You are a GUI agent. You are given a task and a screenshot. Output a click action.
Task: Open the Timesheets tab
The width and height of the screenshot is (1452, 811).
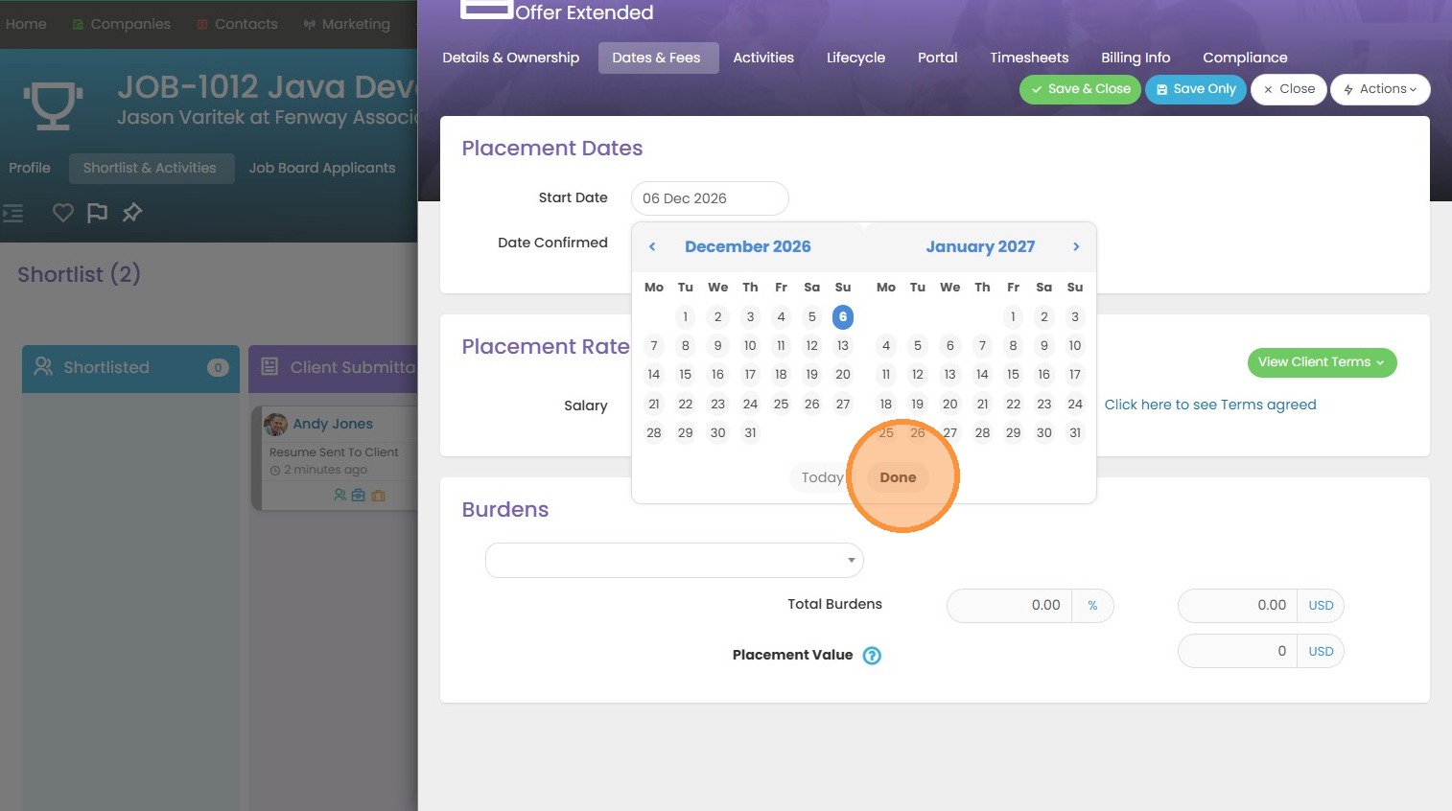[1029, 58]
